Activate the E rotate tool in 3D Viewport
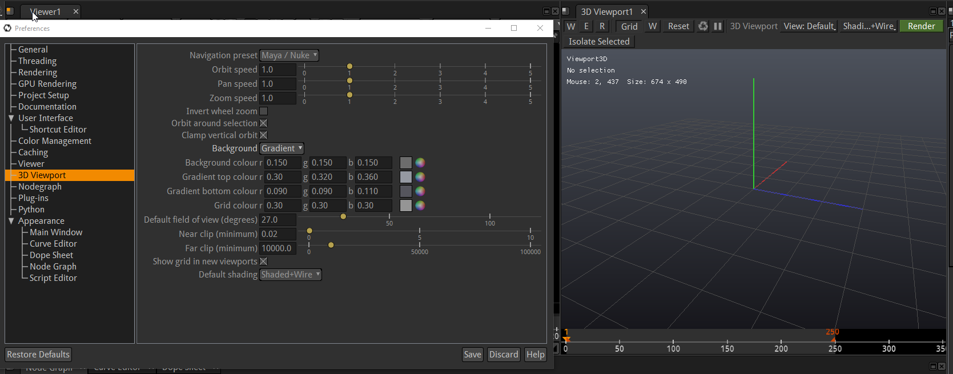953x374 pixels. coord(586,26)
